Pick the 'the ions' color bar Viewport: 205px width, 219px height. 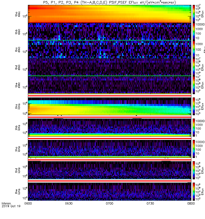pyautogui.click(x=194, y=191)
